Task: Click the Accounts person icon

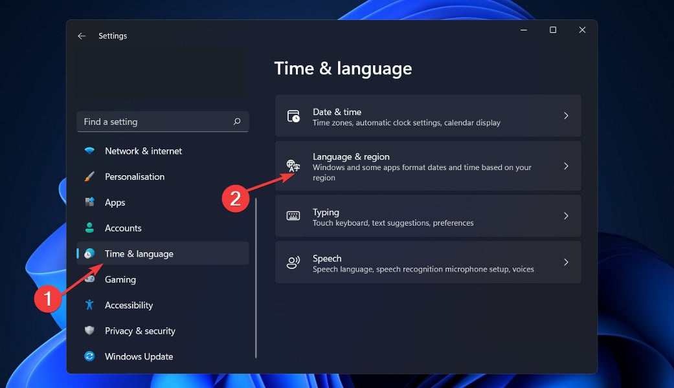Action: tap(89, 228)
